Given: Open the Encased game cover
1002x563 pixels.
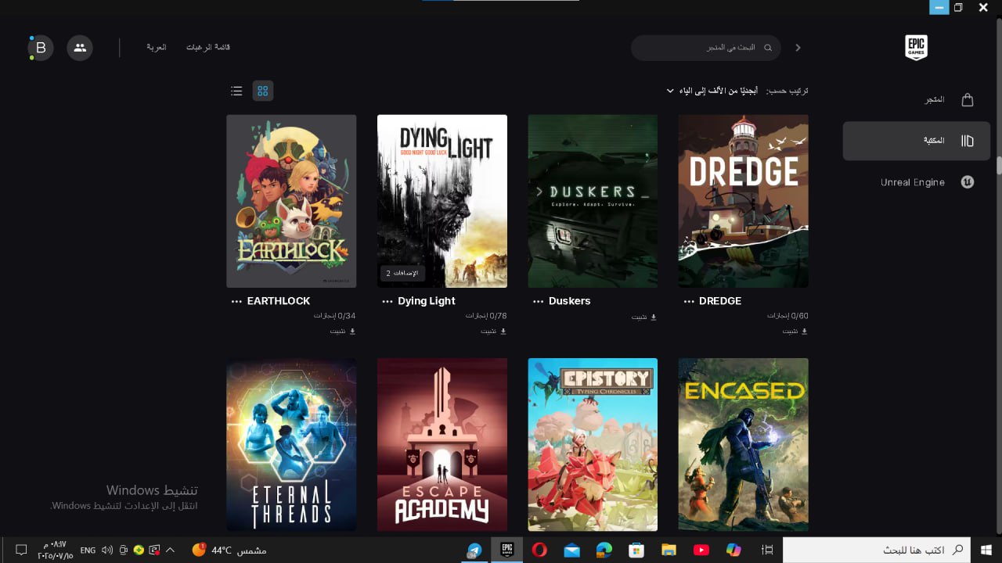Looking at the screenshot, I should click(743, 444).
